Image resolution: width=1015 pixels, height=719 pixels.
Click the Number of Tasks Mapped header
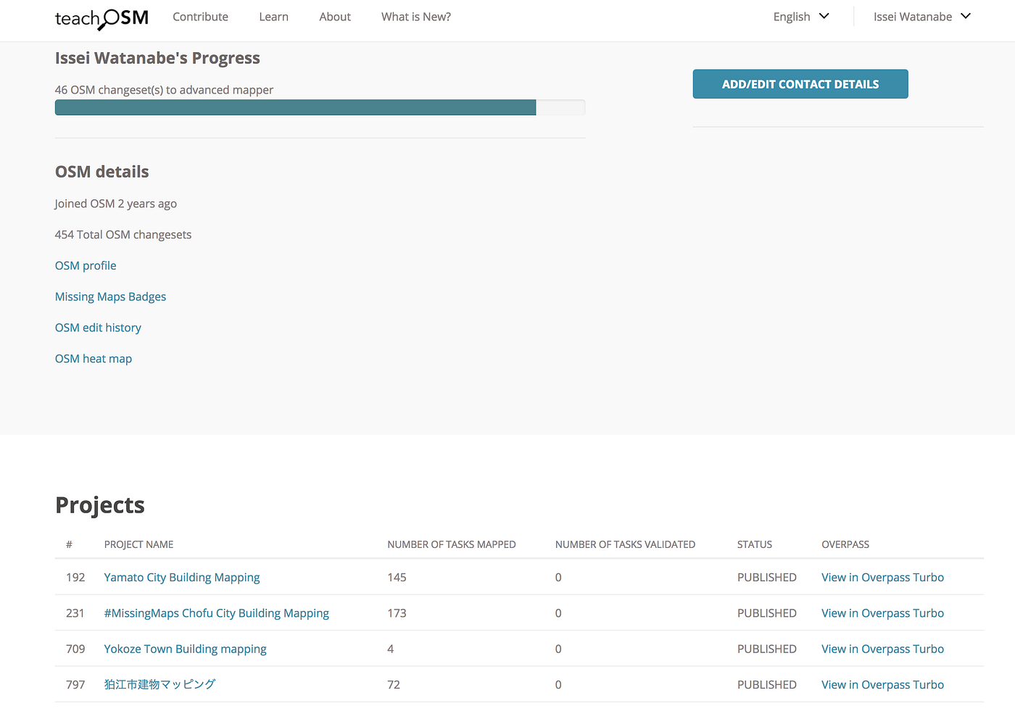click(452, 544)
